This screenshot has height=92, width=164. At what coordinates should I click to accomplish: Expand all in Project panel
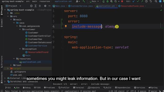36,6
